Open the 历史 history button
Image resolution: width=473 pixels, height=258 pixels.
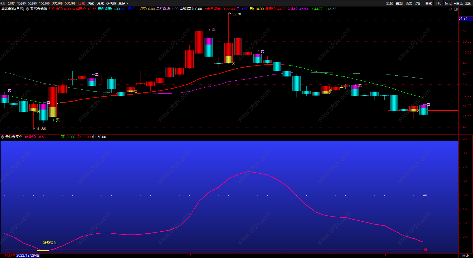click(x=409, y=3)
